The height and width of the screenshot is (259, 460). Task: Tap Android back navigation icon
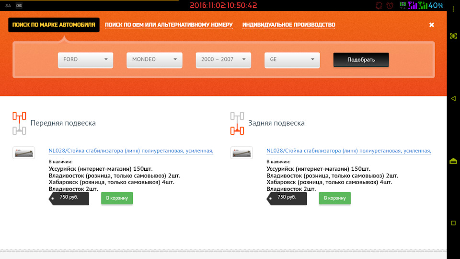click(x=453, y=99)
